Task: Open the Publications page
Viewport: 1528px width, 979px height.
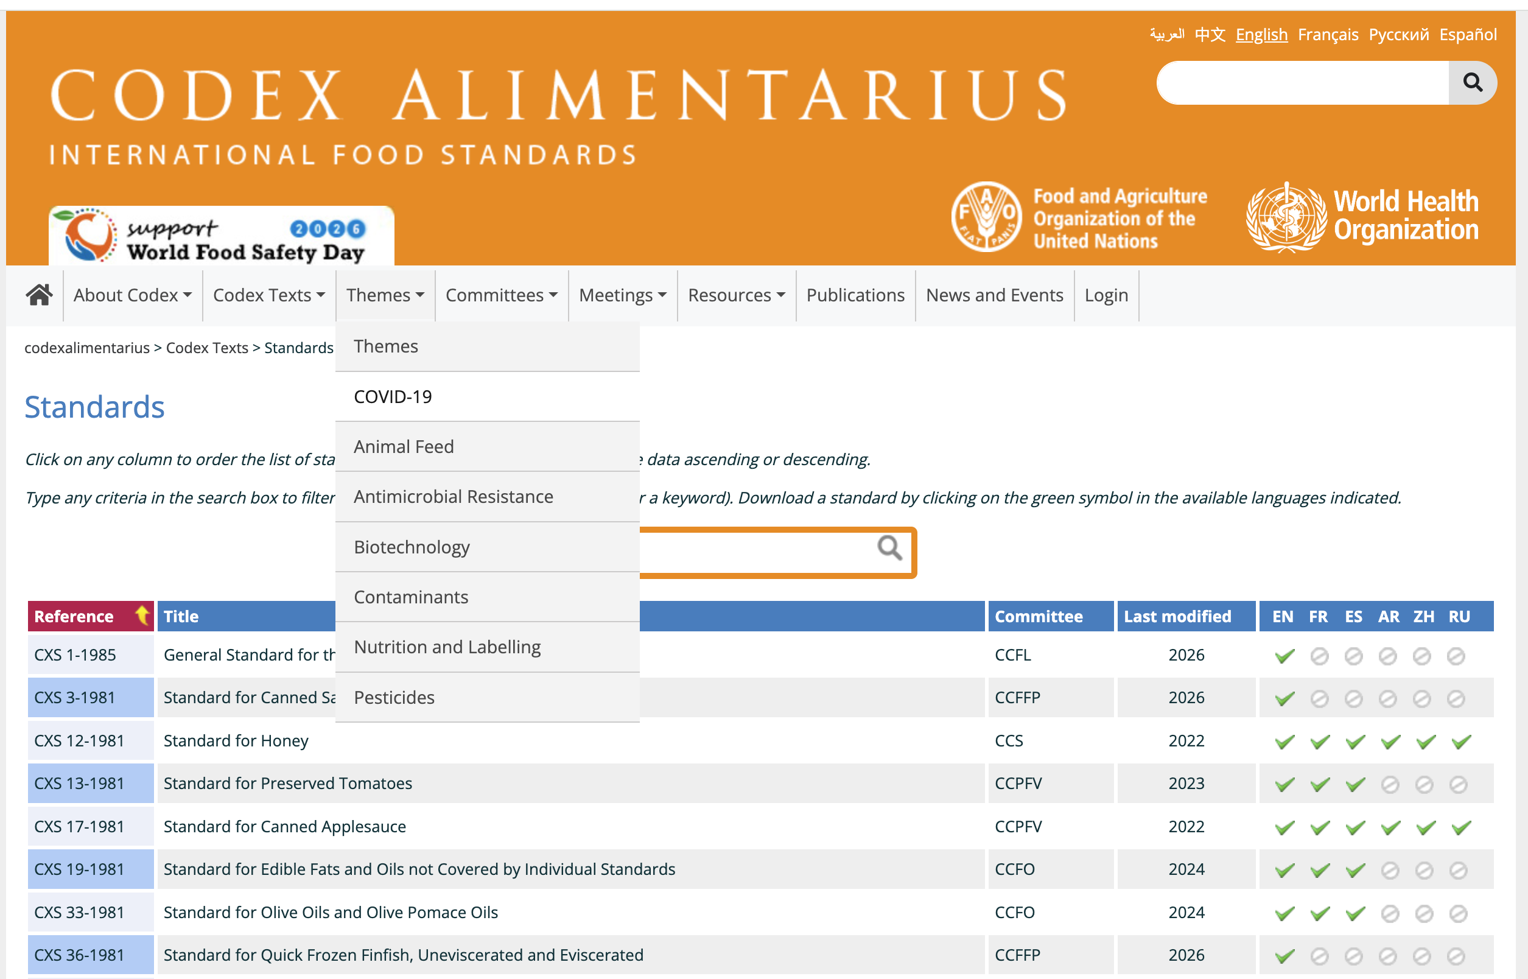Action: (x=855, y=295)
